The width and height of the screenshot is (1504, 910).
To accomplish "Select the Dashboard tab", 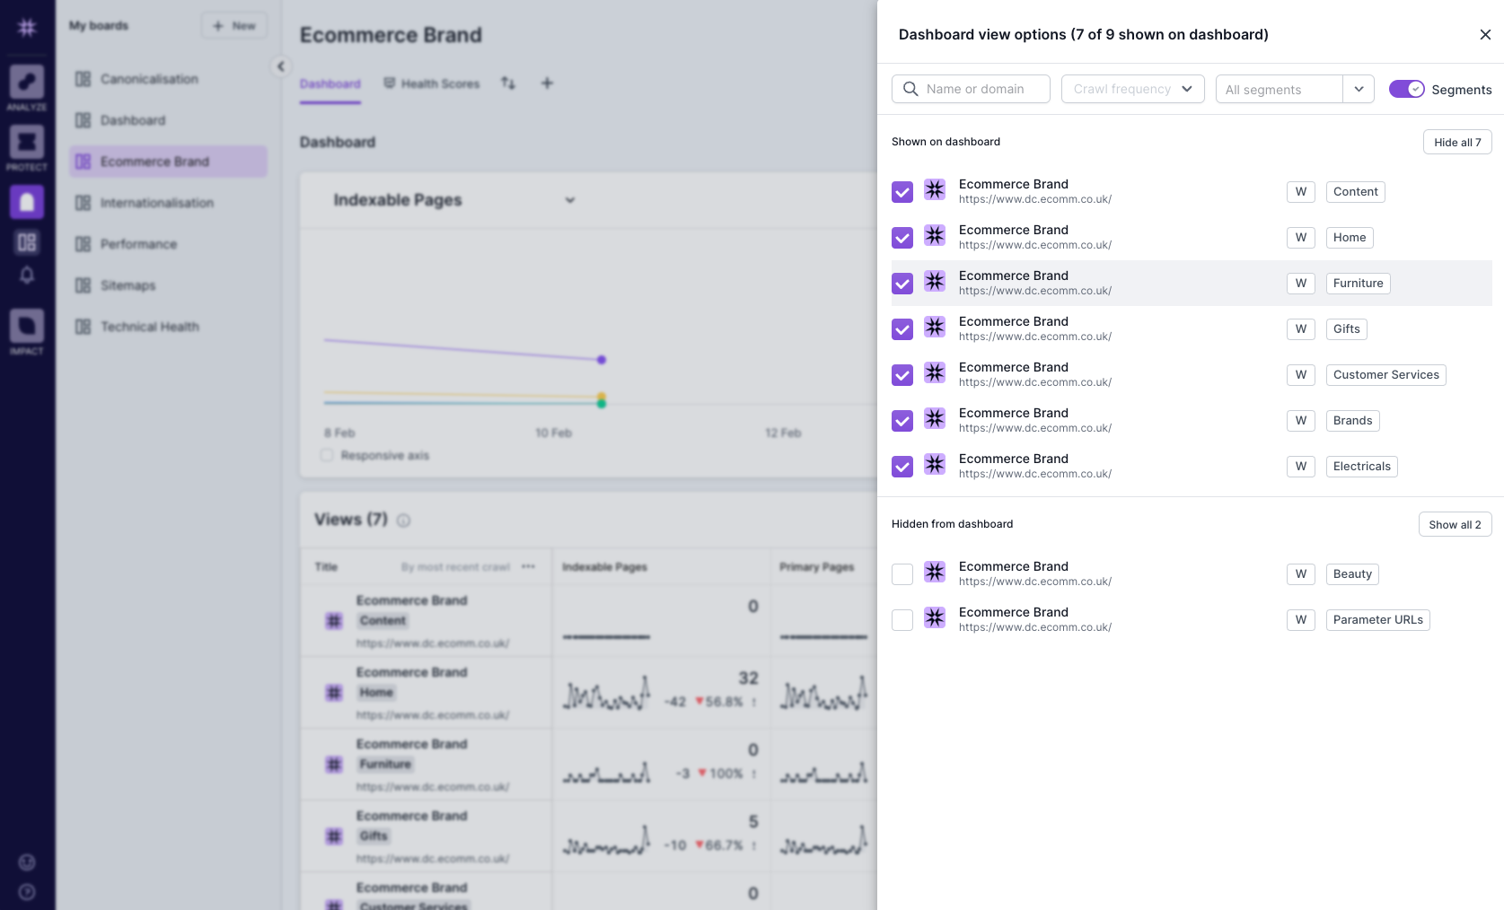I will (330, 83).
